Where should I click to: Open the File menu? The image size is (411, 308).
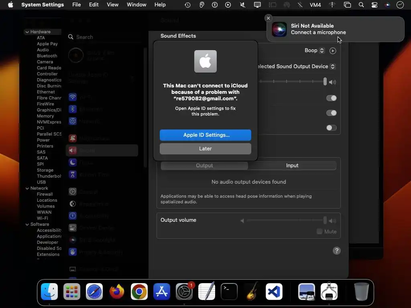coord(77,5)
